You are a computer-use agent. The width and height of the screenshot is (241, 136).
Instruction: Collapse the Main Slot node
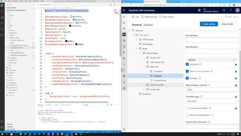pyautogui.click(x=144, y=67)
